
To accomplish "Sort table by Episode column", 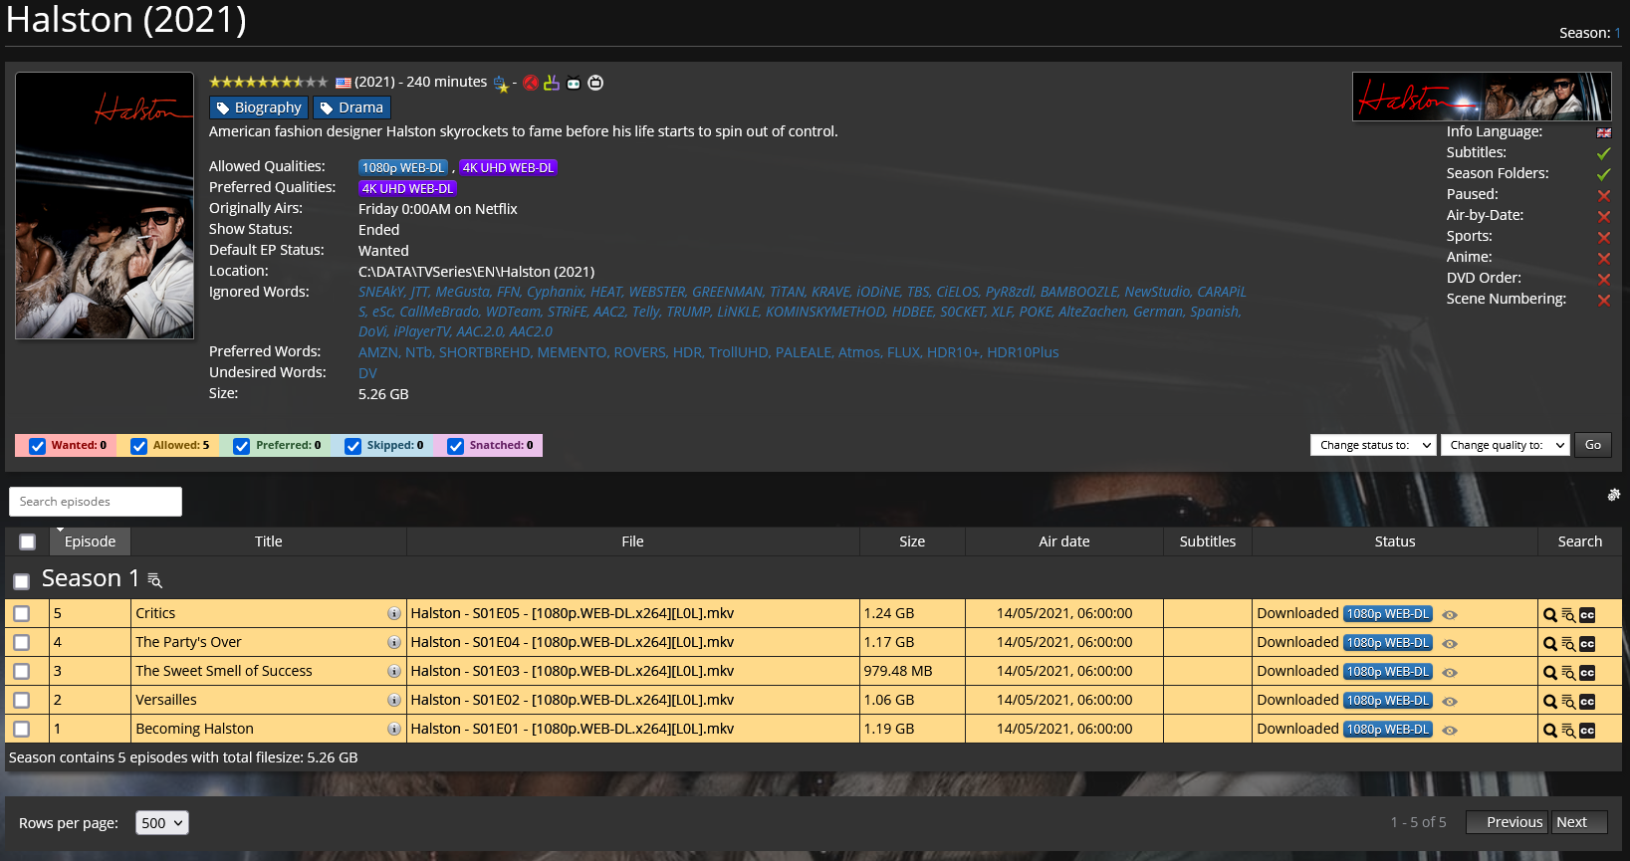I will pos(90,541).
